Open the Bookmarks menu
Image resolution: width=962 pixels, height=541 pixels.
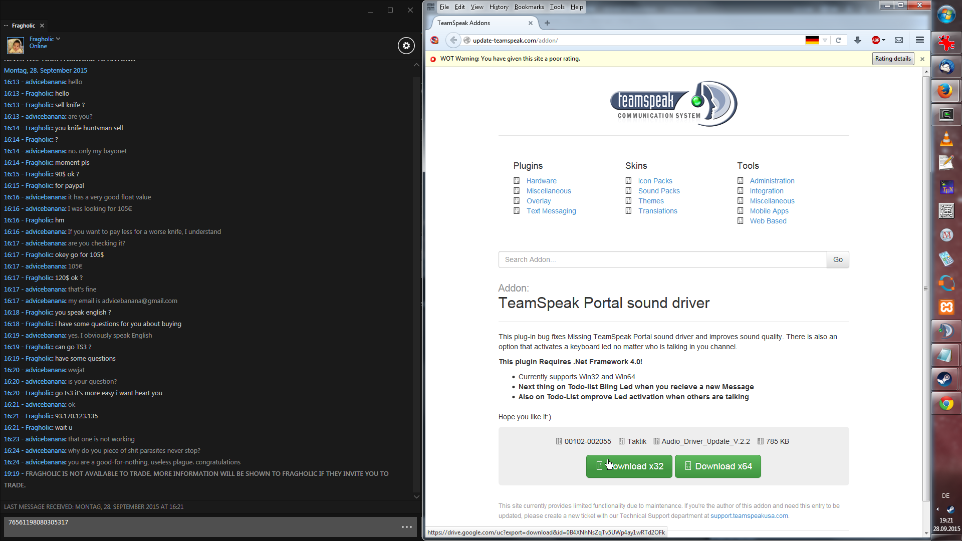pyautogui.click(x=529, y=7)
